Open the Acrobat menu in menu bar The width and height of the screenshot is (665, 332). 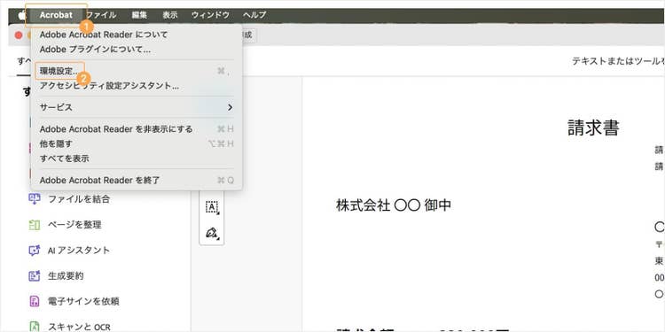(x=56, y=15)
